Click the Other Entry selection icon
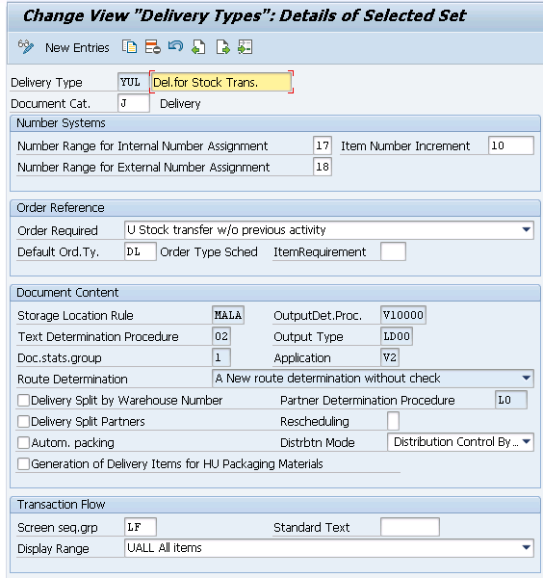543x578 pixels. coord(245,47)
